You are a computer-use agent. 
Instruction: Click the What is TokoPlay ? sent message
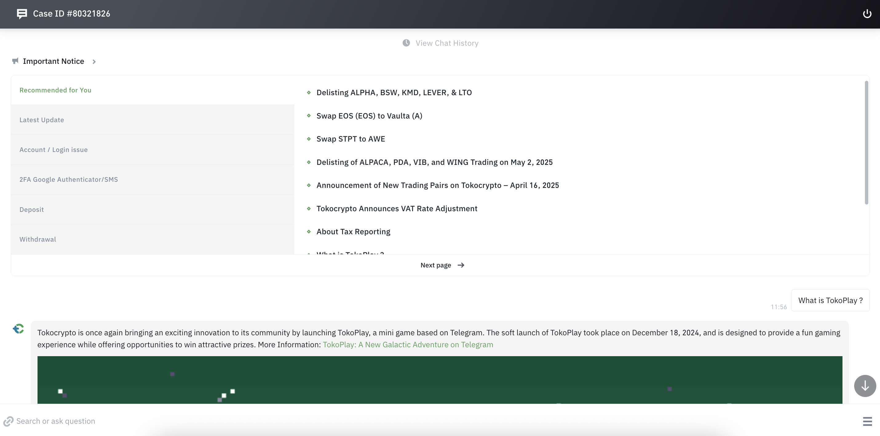(830, 300)
